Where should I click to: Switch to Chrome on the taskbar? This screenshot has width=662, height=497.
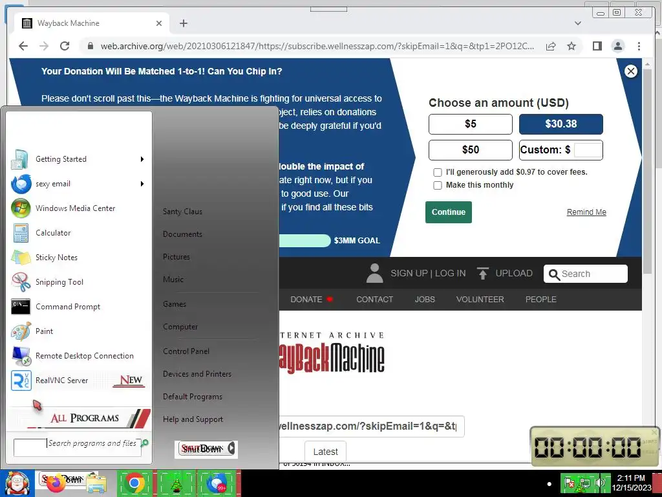pos(134,483)
